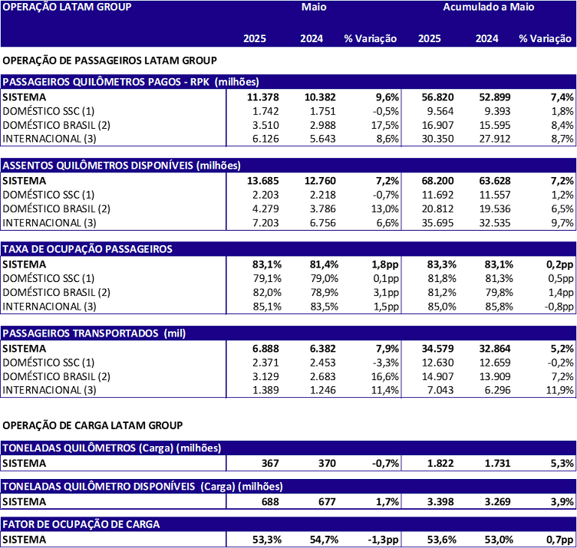Select ASK Sistema May value 13.685
577x548 pixels.
pos(263,181)
